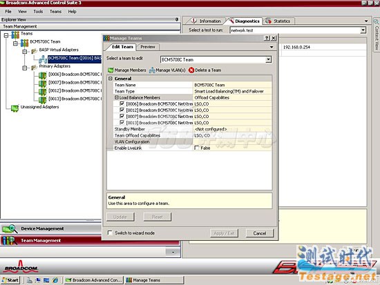Click the show desktop quick launch icon
This screenshot has height=285, width=380.
(x=46, y=280)
